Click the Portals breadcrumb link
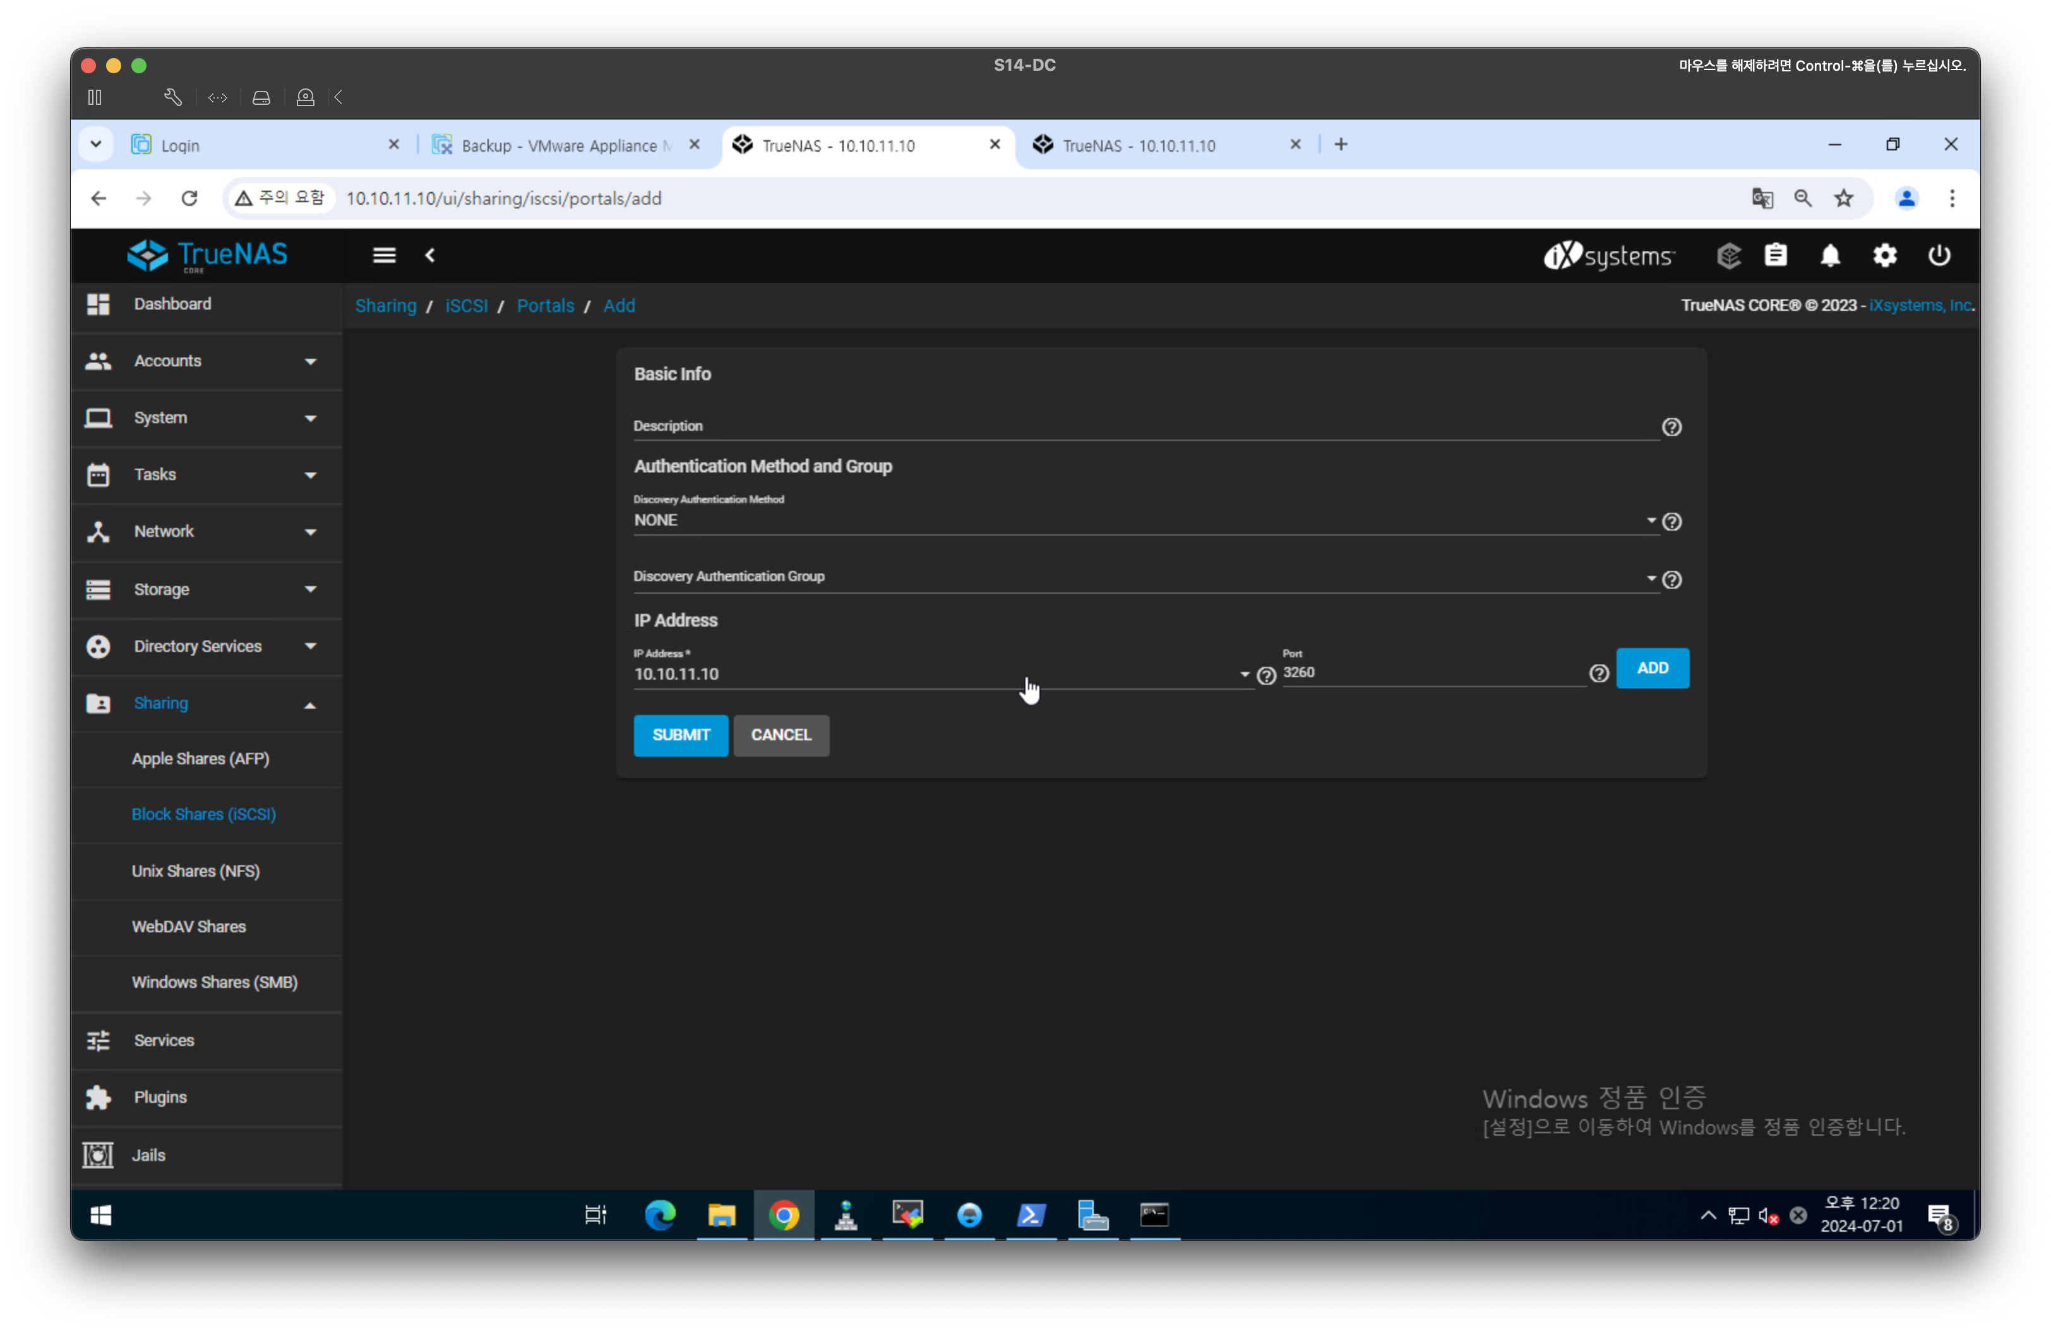The height and width of the screenshot is (1334, 2051). click(544, 306)
